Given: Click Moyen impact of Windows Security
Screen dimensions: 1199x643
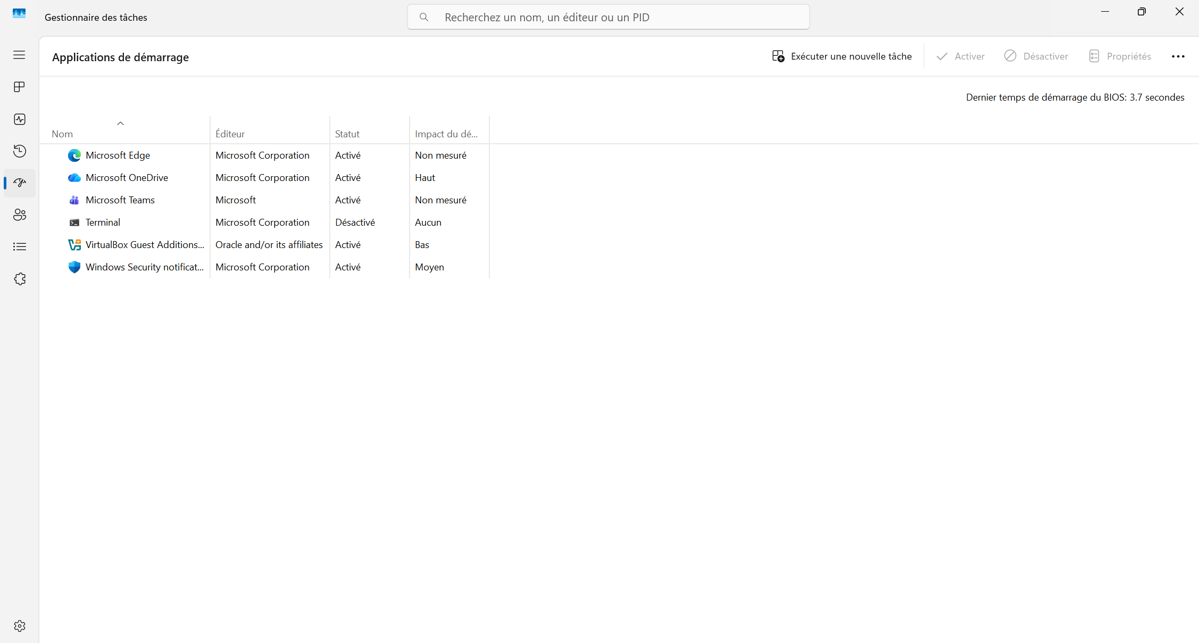Looking at the screenshot, I should coord(429,267).
